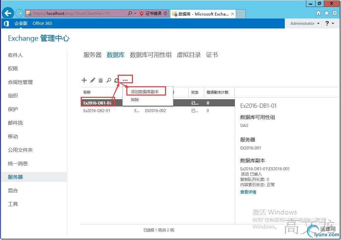This screenshot has height=240, width=341.
Task: Open browser tools gear icon
Action: pyautogui.click(x=335, y=13)
